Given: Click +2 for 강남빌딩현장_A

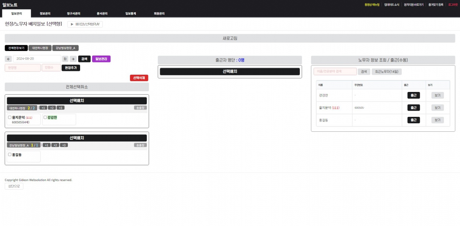Looking at the screenshot, I should (x=55, y=145).
